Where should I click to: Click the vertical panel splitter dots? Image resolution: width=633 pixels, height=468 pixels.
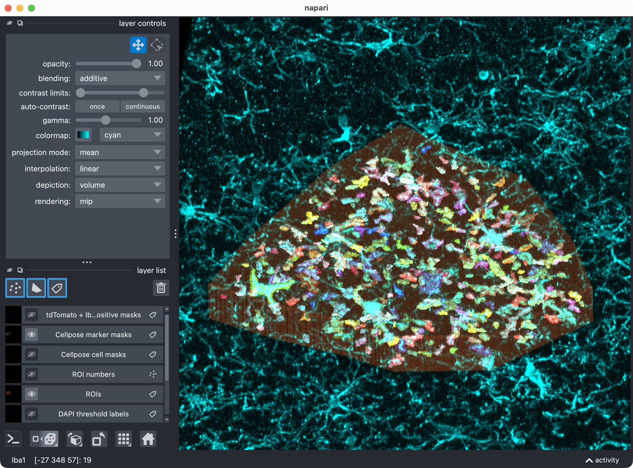175,234
